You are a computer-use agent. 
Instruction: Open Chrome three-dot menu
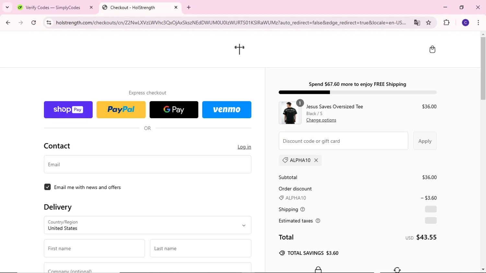478,23
